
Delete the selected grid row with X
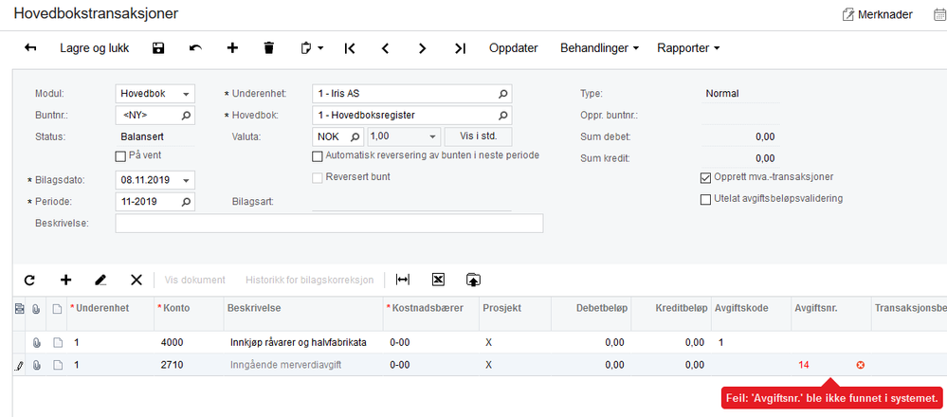(x=137, y=280)
